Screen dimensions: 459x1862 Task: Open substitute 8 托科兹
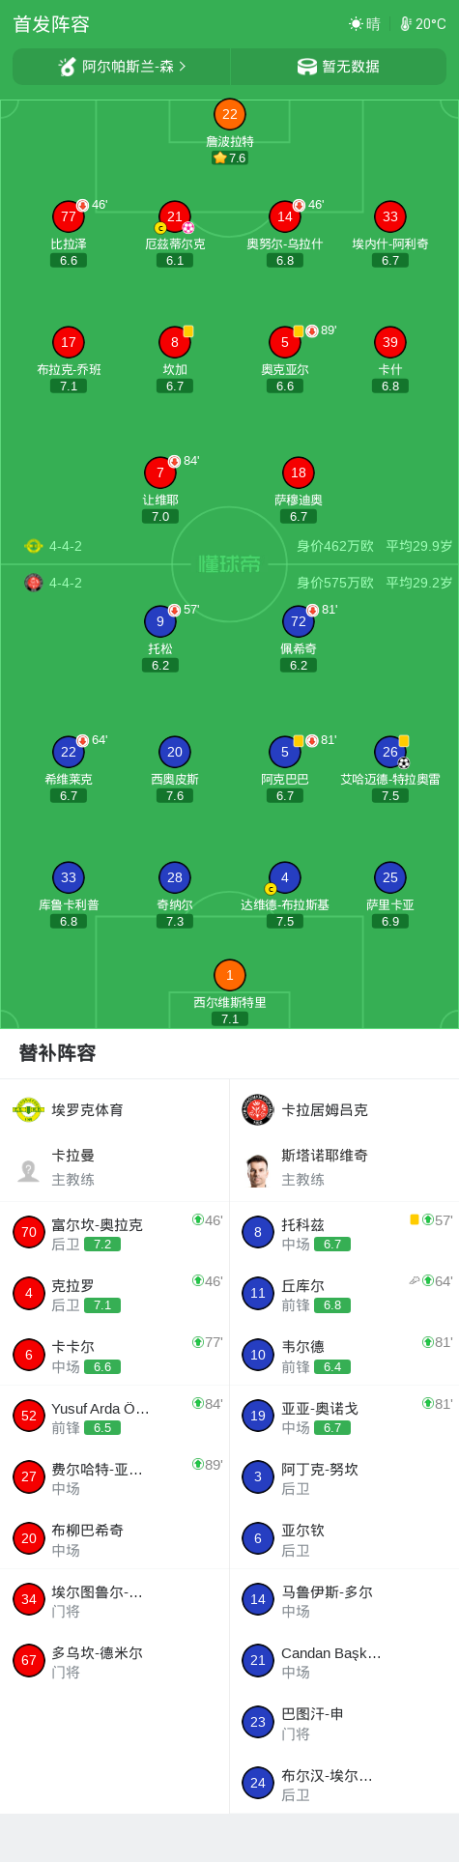pos(344,1232)
